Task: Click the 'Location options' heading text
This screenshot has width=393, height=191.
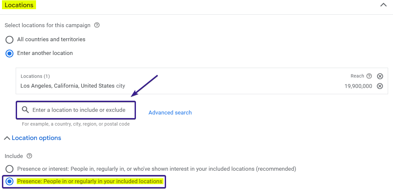Action: [36, 138]
